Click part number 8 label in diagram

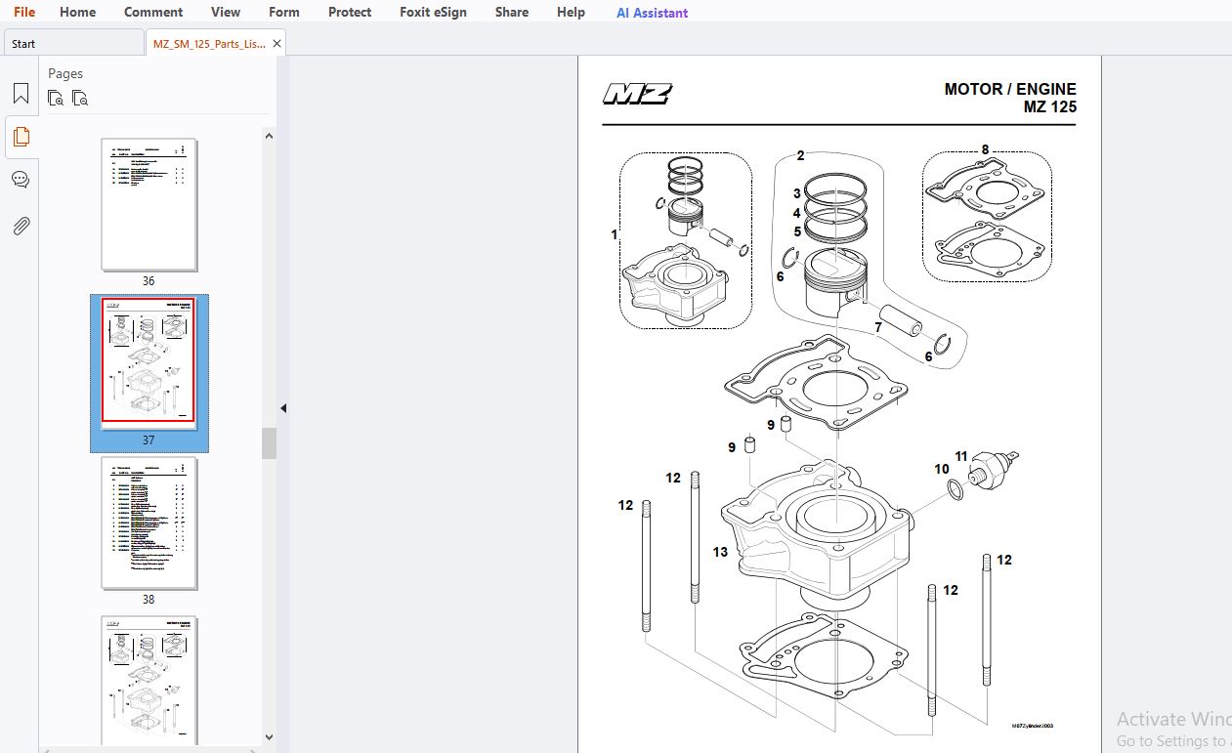click(985, 149)
